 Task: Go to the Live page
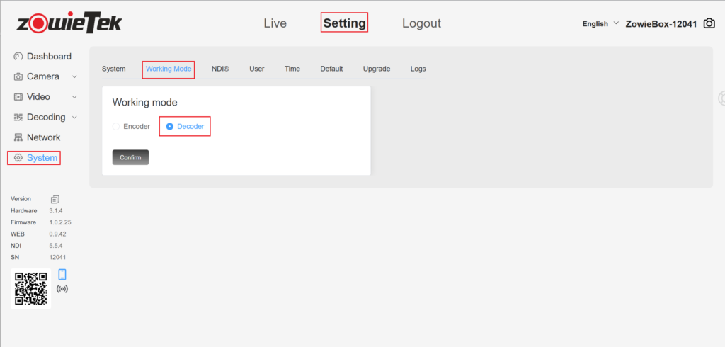click(x=275, y=23)
